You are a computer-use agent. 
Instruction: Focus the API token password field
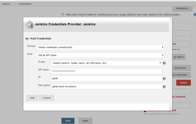[106, 71]
